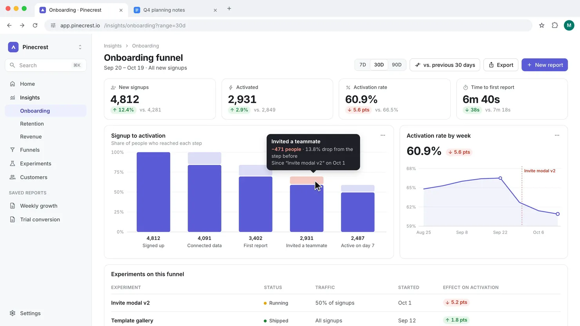Open the browser extensions puzzle icon
Screen dimensions: 580x326
click(x=555, y=25)
